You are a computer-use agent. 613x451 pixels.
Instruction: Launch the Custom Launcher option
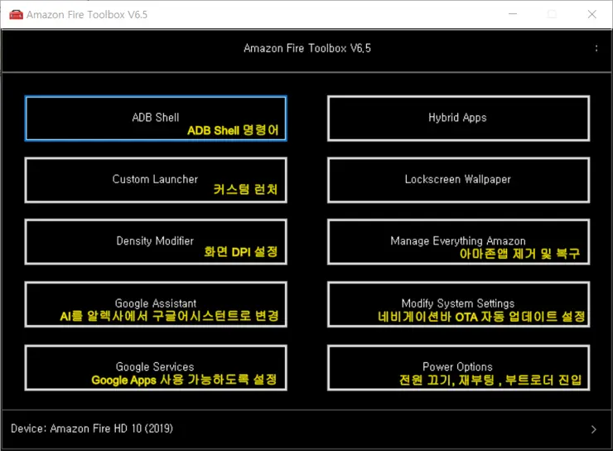point(156,179)
